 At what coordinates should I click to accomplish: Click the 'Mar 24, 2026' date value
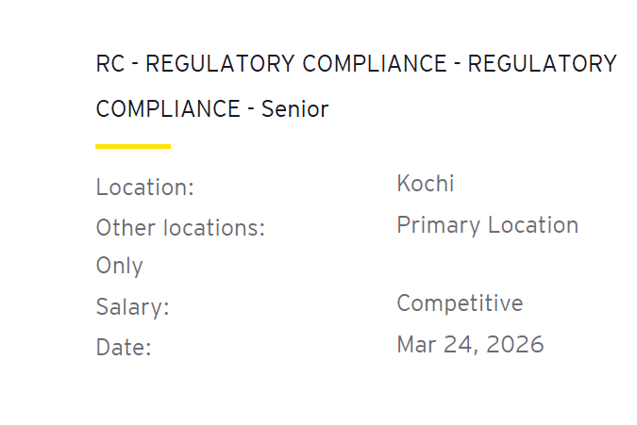click(x=470, y=344)
